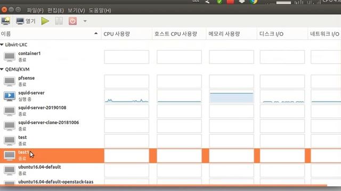The image size is (341, 191).
Task: Select squid-server-20190108 VM
Action: [170, 111]
